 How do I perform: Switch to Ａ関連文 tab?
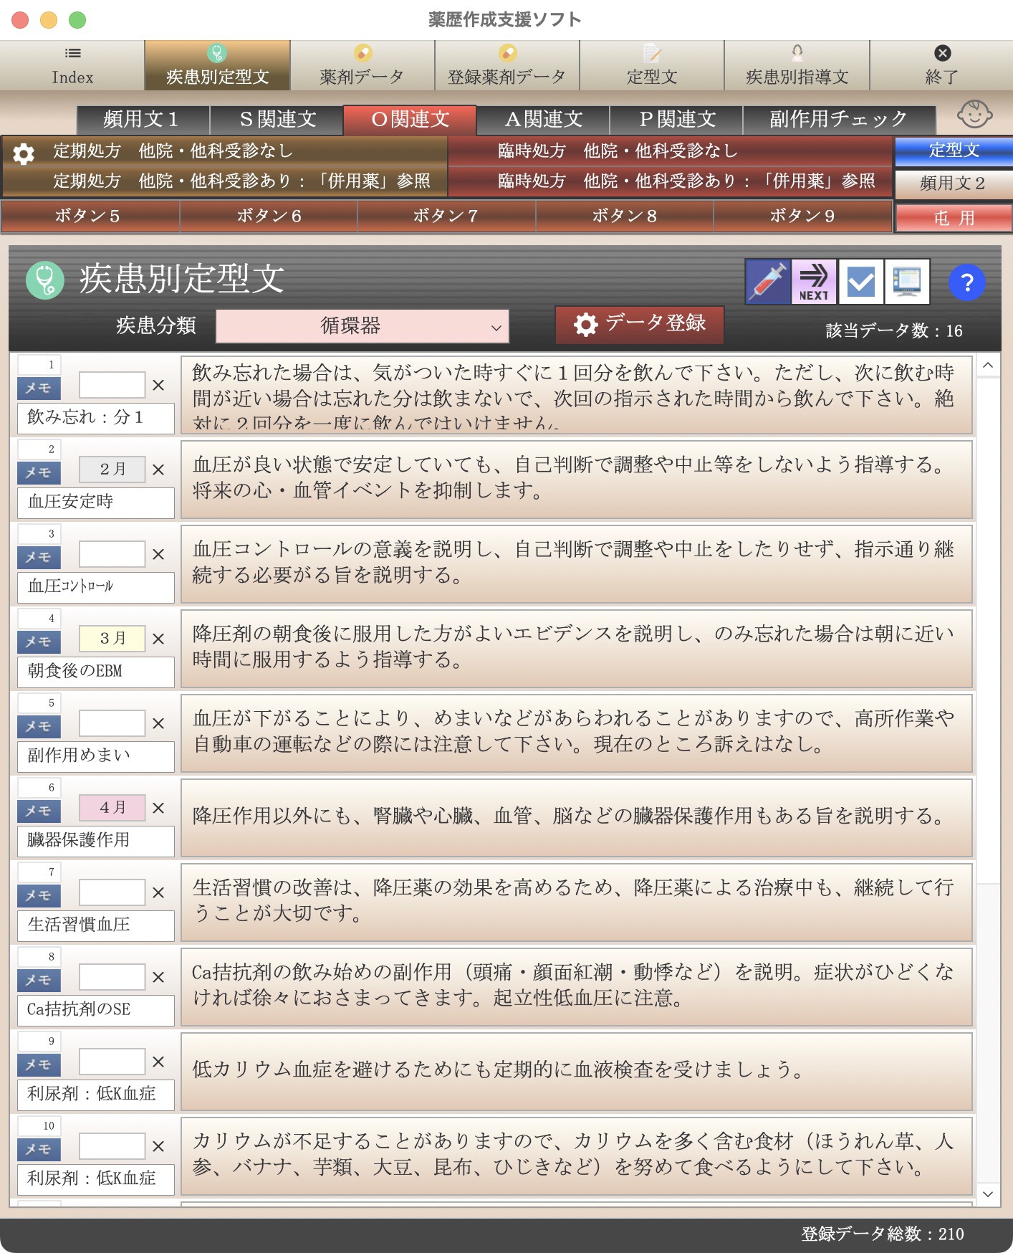tap(543, 119)
